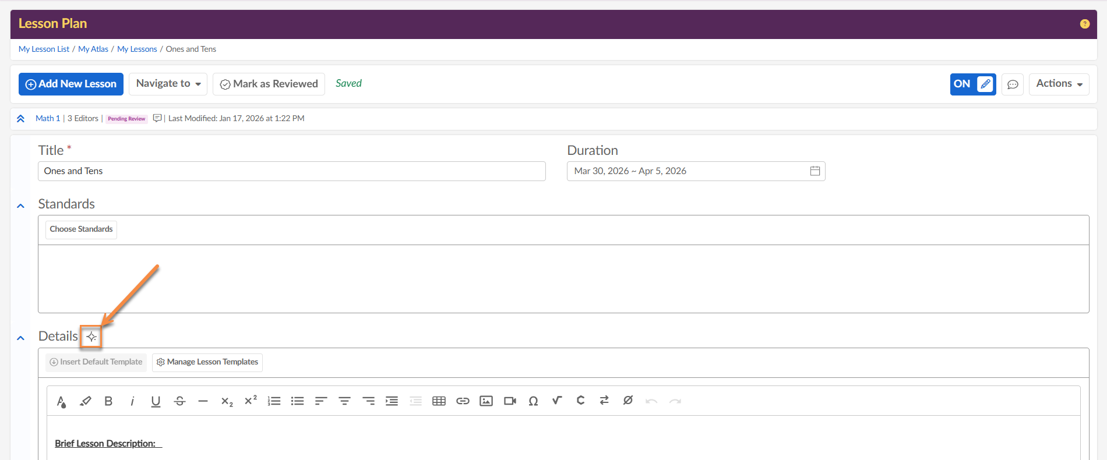Screen dimensions: 1107x460
Task: Collapse the Standards section chevron
Action: pyautogui.click(x=21, y=206)
